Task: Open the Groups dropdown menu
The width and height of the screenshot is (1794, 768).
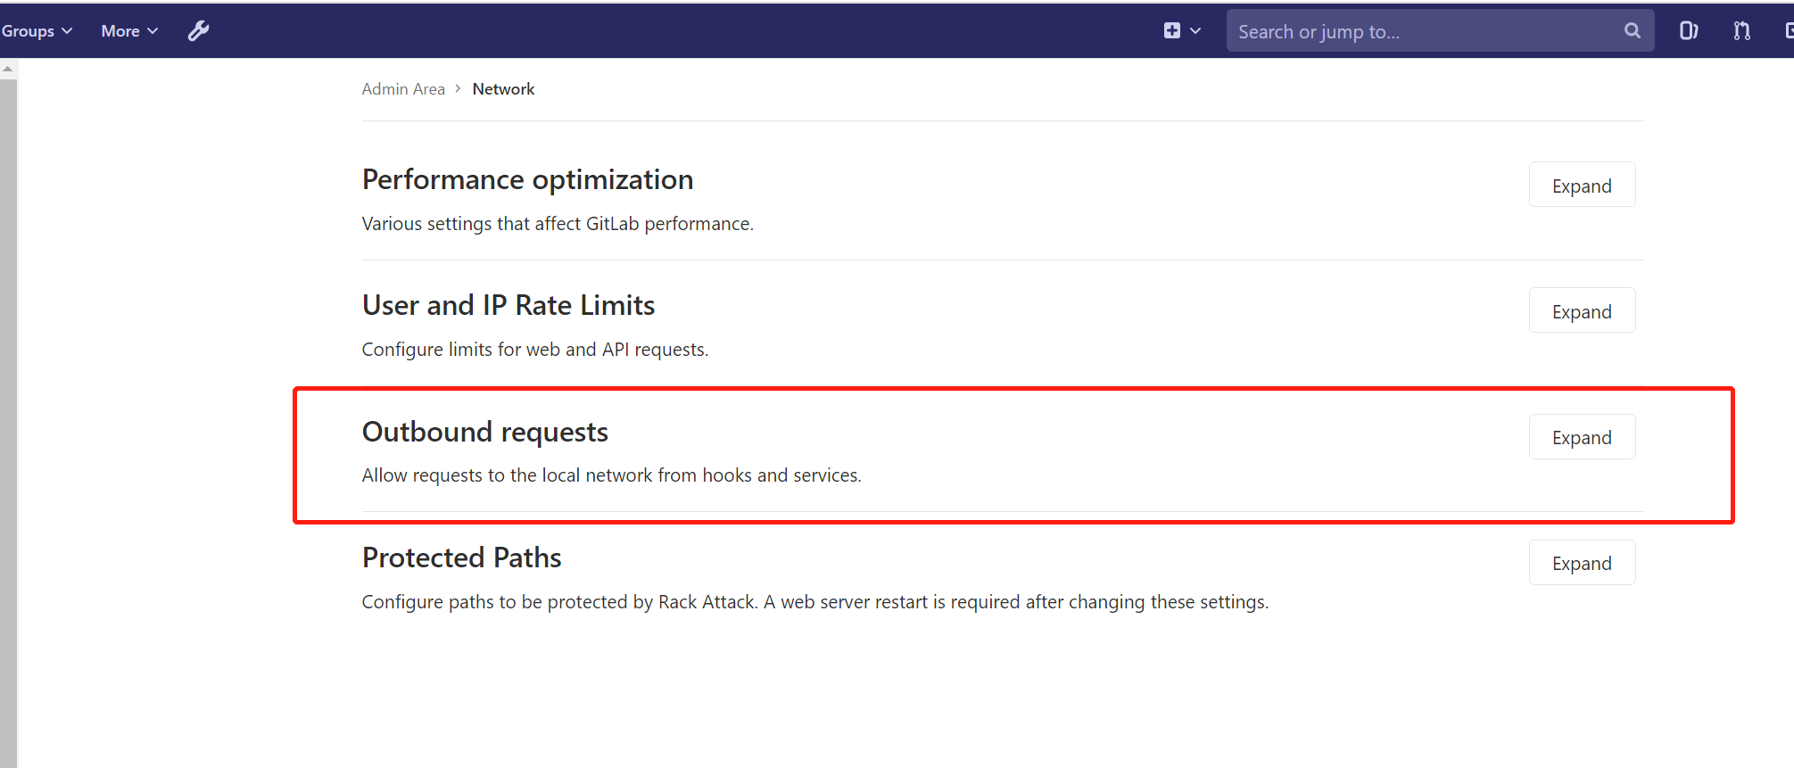Action: (x=37, y=31)
